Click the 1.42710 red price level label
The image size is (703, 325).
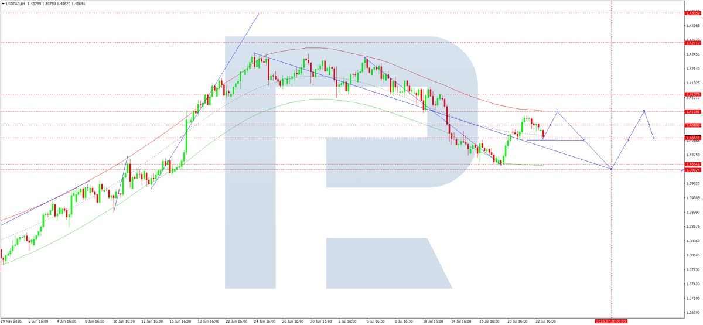point(694,43)
